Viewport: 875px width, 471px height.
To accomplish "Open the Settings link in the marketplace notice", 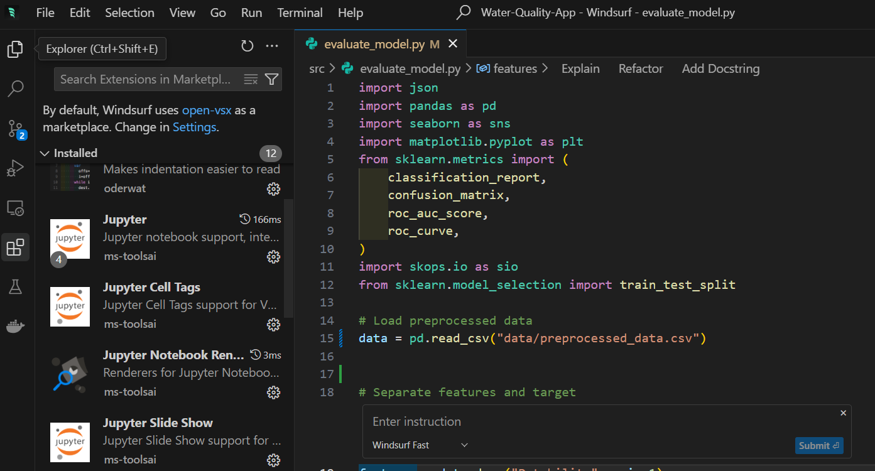I will (x=194, y=127).
